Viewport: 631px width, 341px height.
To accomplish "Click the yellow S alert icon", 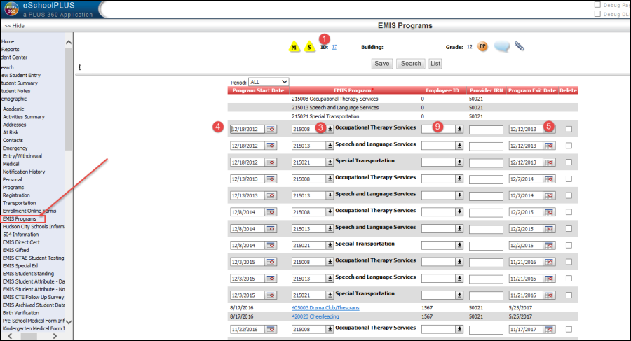I will pyautogui.click(x=309, y=47).
